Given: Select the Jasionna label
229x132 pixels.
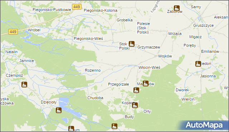Looking at the screenshot, I should [x=208, y=76].
